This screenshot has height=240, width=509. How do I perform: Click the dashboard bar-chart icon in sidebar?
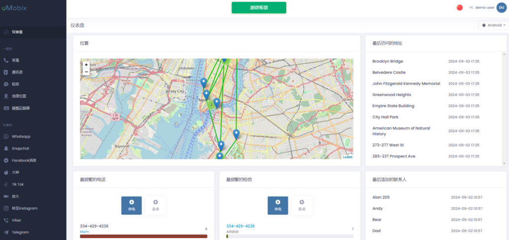tap(6, 32)
